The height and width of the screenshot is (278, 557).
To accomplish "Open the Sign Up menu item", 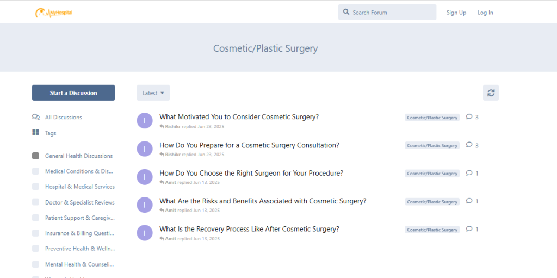I will coord(456,13).
